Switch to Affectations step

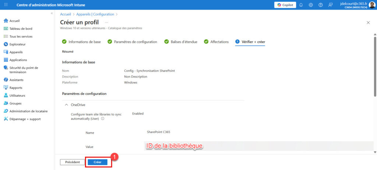219,42
